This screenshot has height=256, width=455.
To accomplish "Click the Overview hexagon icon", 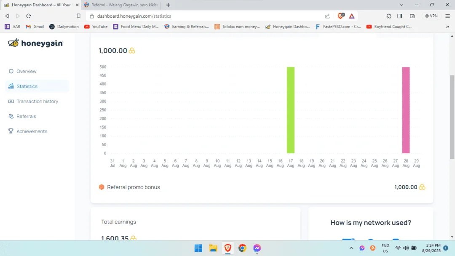I will tap(11, 71).
